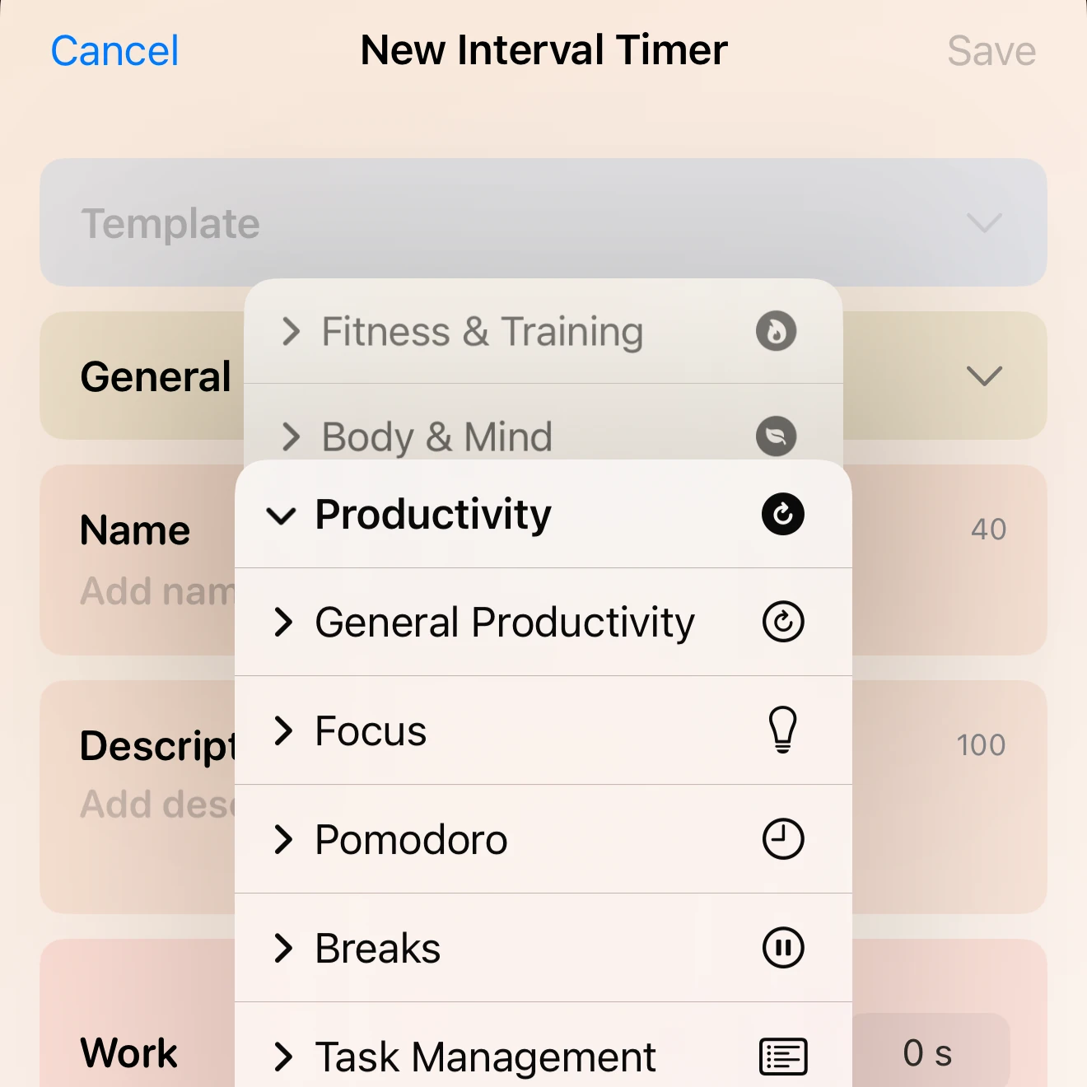Image resolution: width=1087 pixels, height=1087 pixels.
Task: Click the Save button
Action: pos(991,50)
